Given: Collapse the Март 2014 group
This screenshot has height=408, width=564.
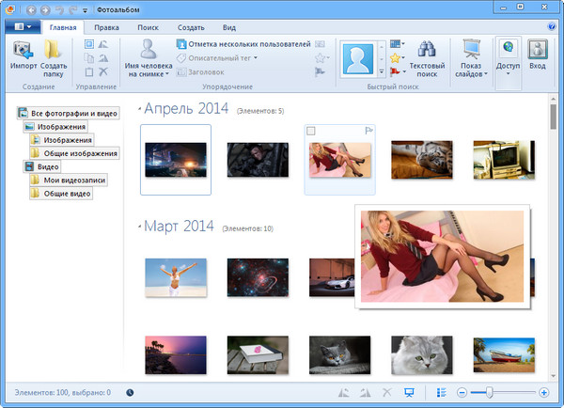Looking at the screenshot, I should point(140,228).
